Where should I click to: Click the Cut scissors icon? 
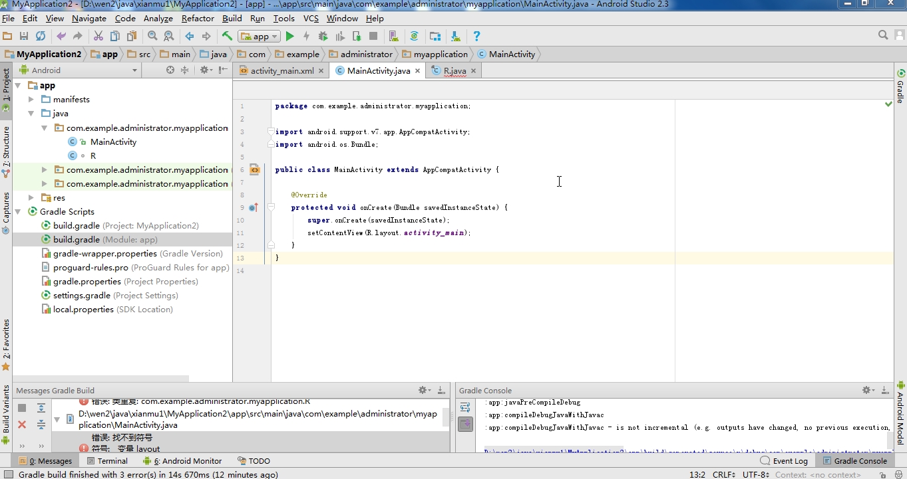pos(98,36)
